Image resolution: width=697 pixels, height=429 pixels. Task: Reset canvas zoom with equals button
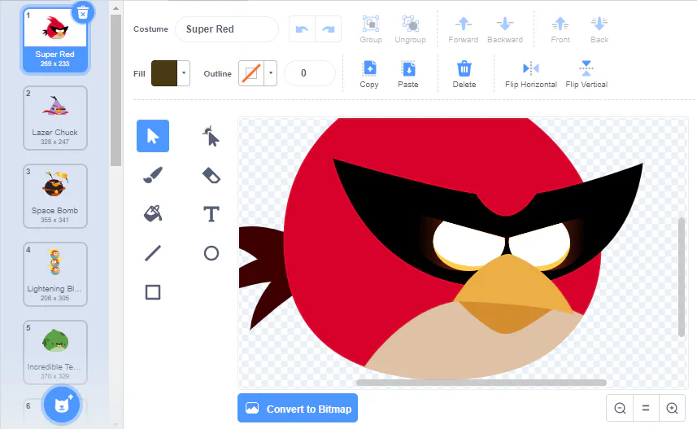click(x=646, y=408)
